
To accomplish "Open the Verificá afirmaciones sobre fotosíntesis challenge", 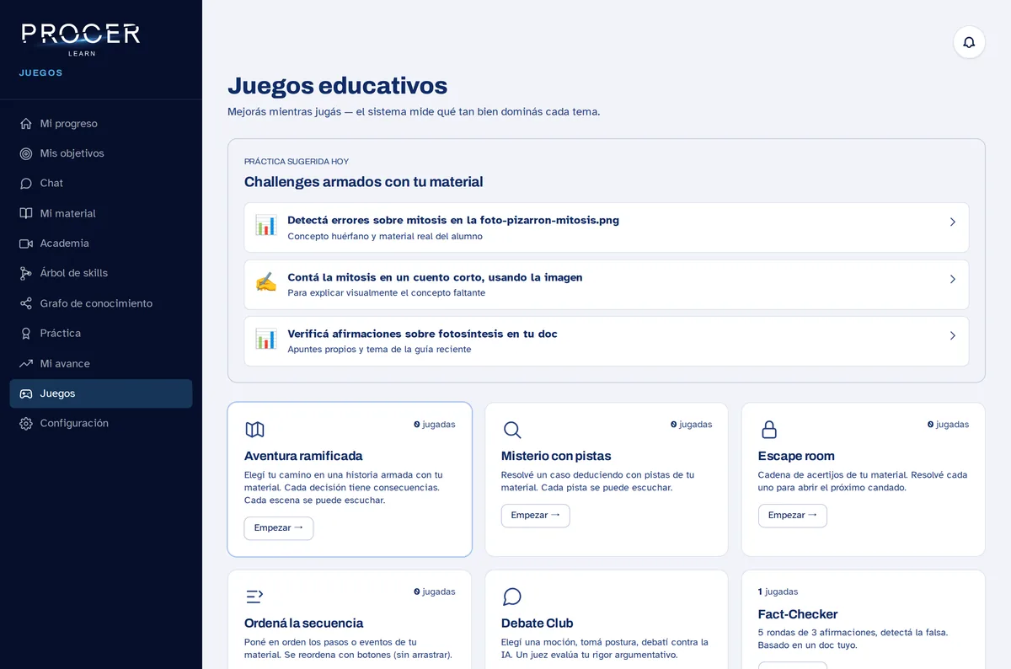I will coord(607,341).
